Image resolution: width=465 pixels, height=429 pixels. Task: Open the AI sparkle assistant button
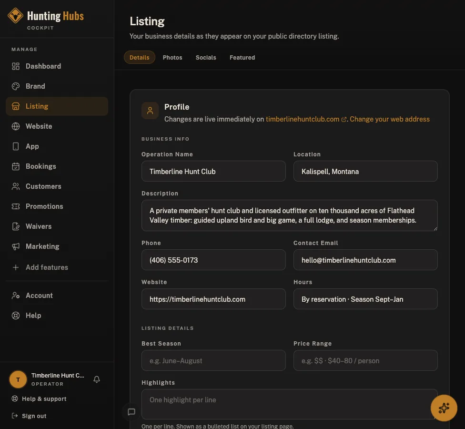[x=444, y=408]
